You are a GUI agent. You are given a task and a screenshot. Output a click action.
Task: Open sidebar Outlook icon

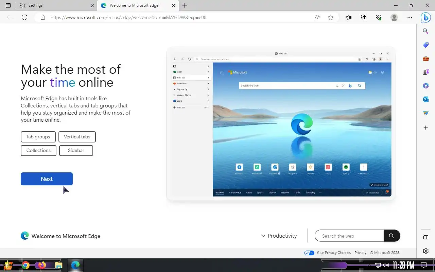[x=426, y=99]
